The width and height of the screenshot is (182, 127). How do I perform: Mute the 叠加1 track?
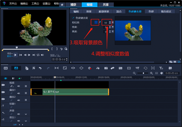pyautogui.click(x=18, y=93)
